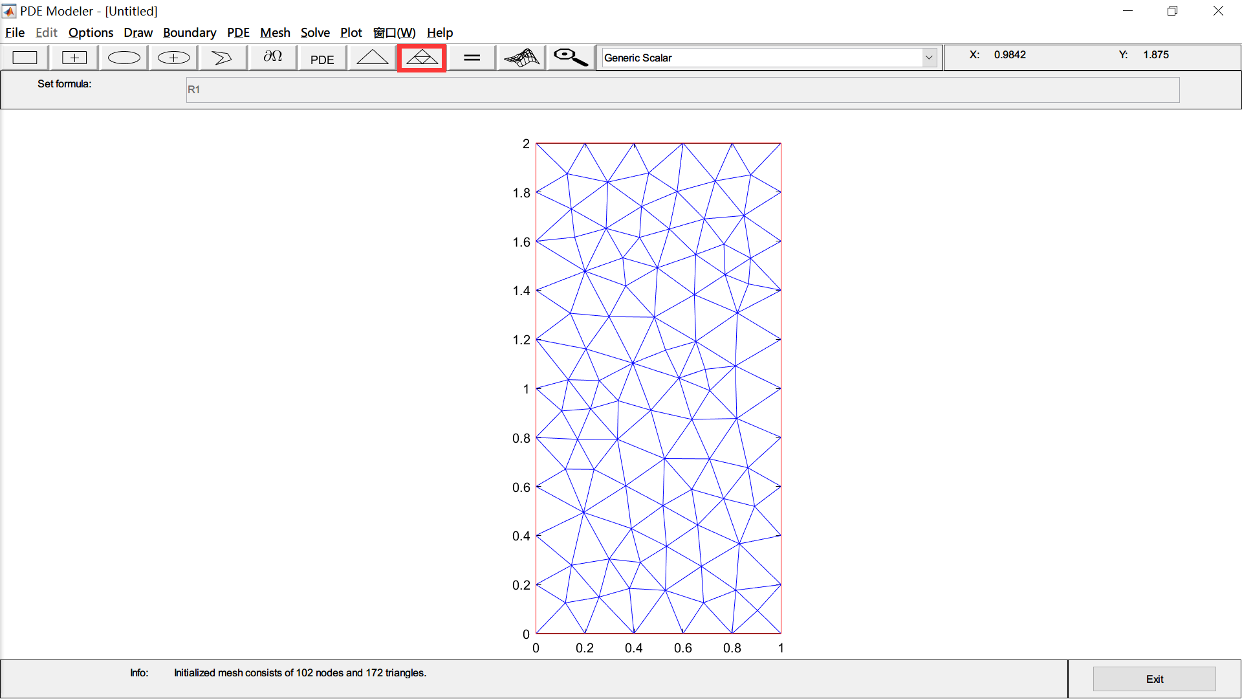Select the draw ellipse by center tool
Screen dimensions: 1242x699
173,58
